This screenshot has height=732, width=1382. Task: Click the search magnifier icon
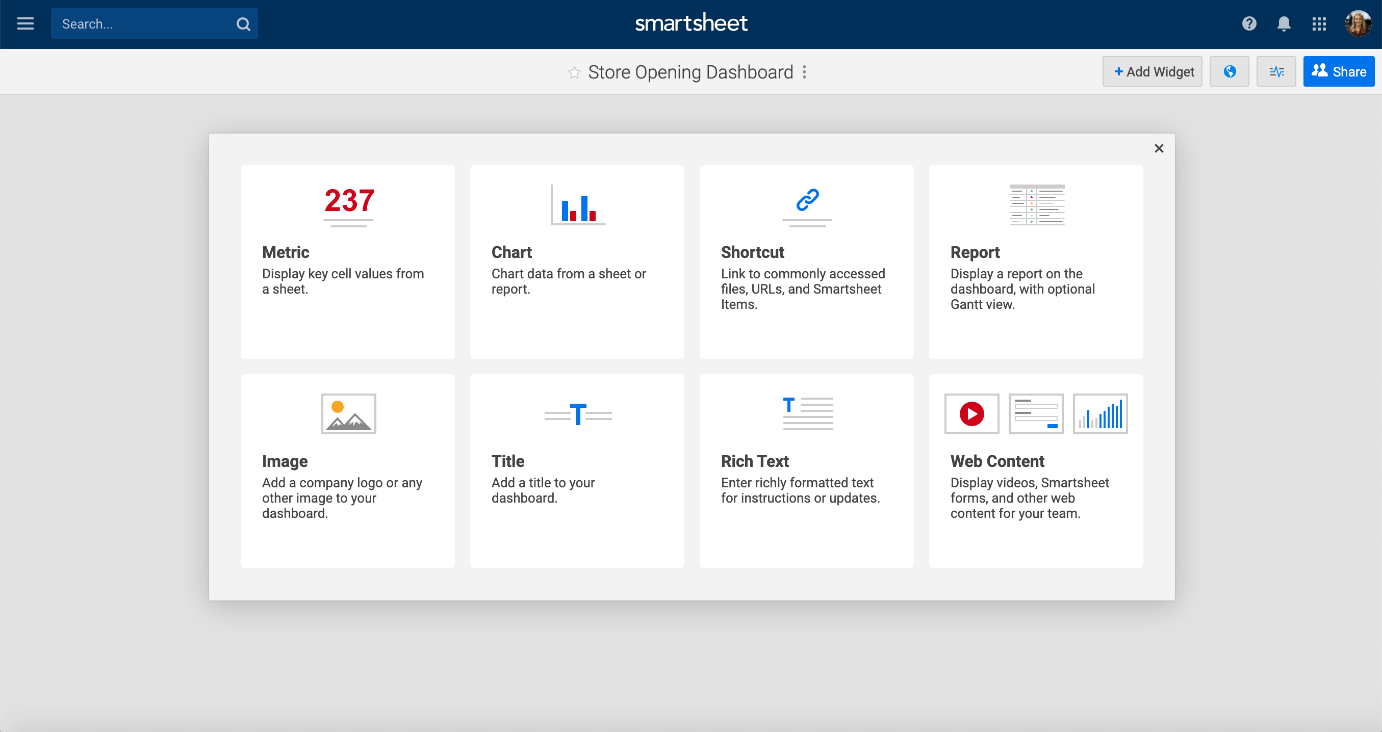[243, 24]
